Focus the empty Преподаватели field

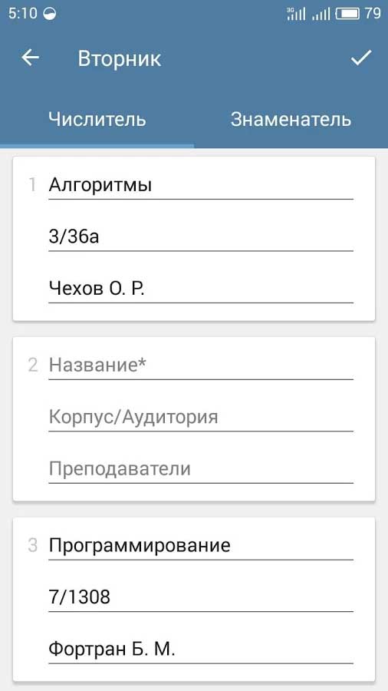point(201,469)
